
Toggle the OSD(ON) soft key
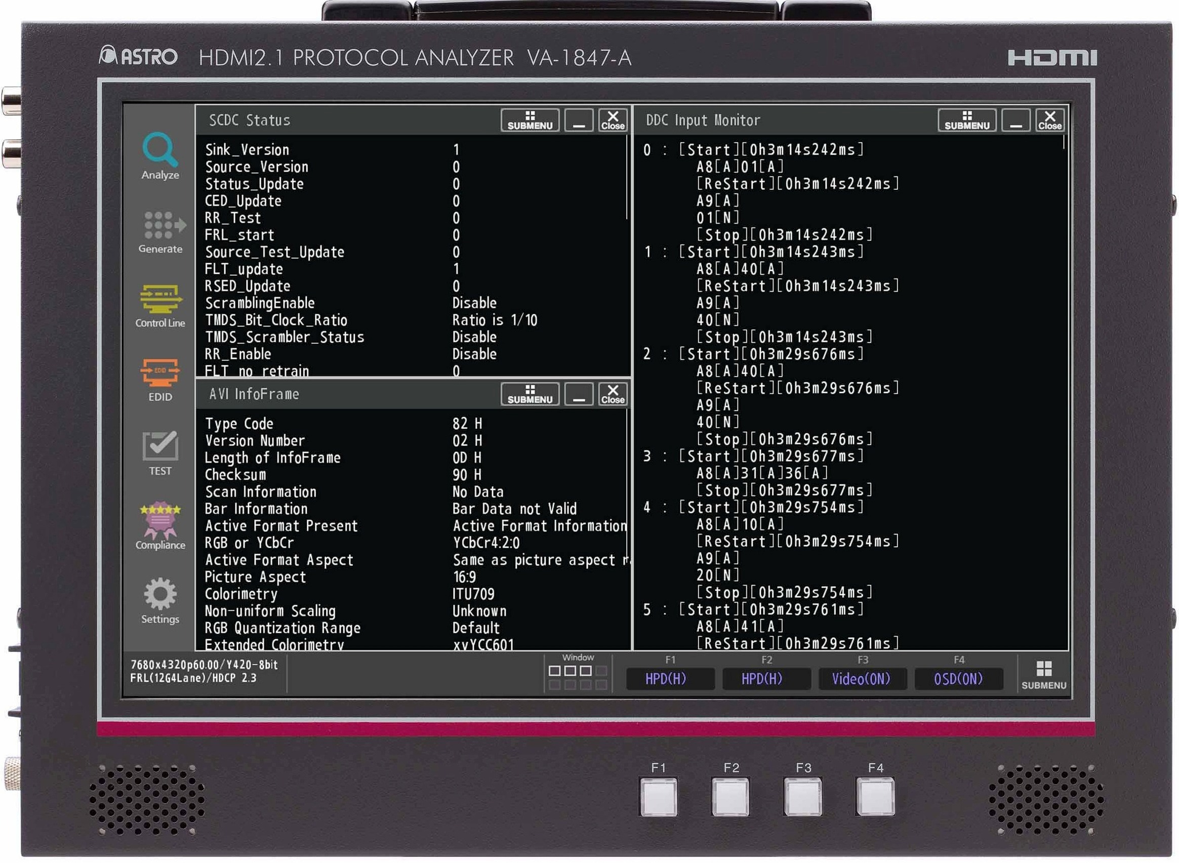point(959,679)
